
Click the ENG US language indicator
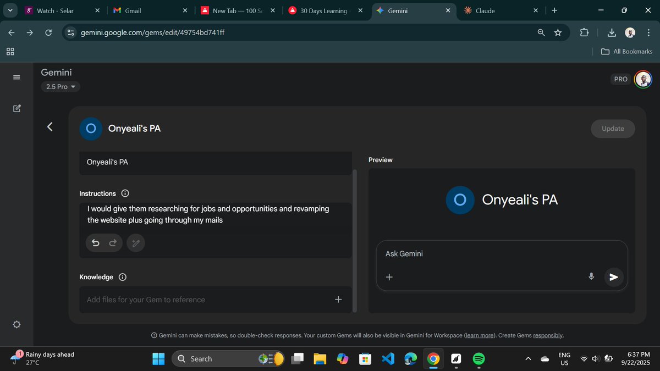pos(564,359)
